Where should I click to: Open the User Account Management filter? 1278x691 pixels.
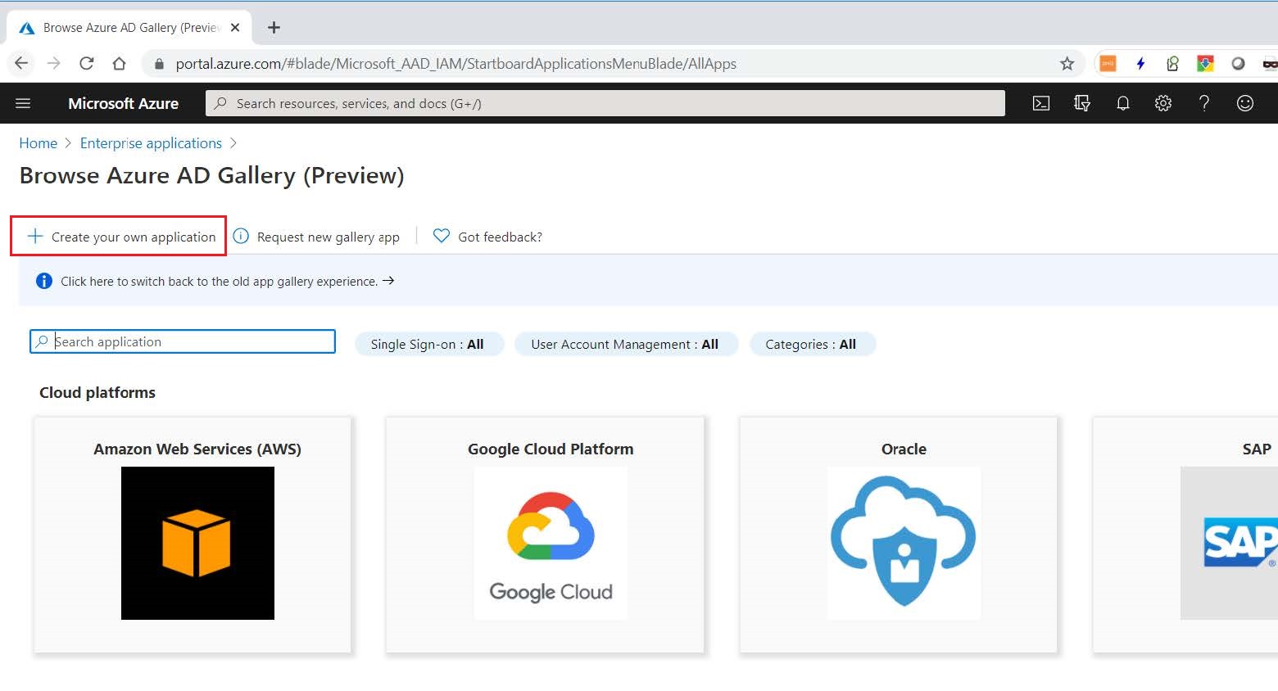626,344
